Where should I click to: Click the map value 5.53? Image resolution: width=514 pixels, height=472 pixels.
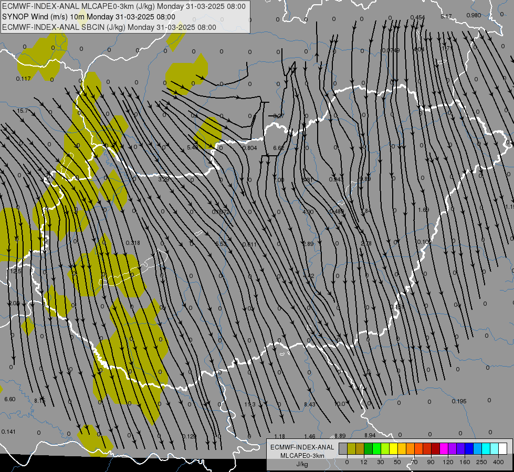coord(221,244)
